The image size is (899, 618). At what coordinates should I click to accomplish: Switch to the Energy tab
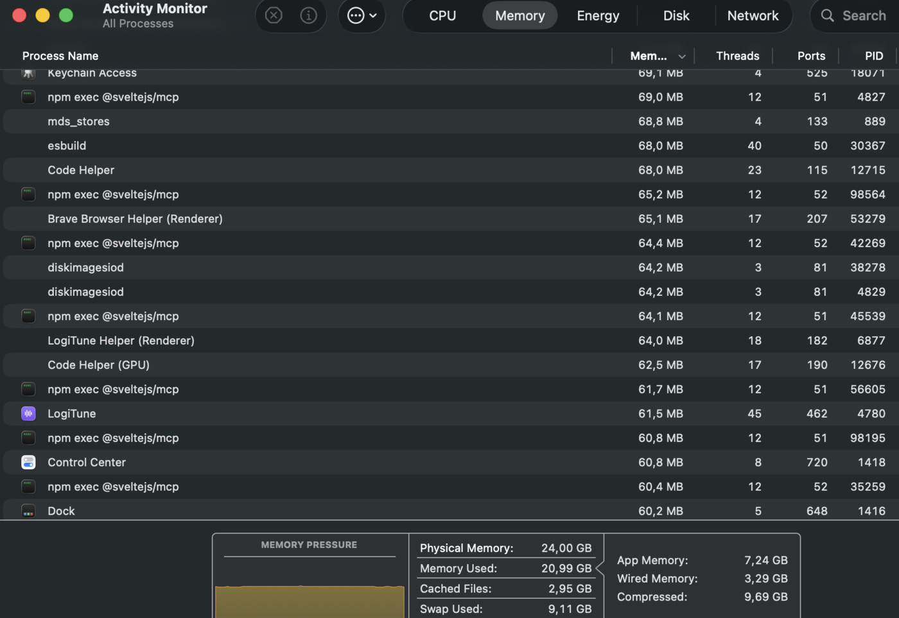tap(598, 15)
